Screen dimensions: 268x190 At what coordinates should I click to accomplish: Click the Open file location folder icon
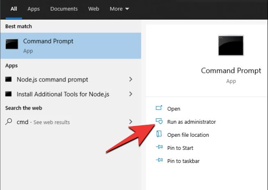point(159,134)
